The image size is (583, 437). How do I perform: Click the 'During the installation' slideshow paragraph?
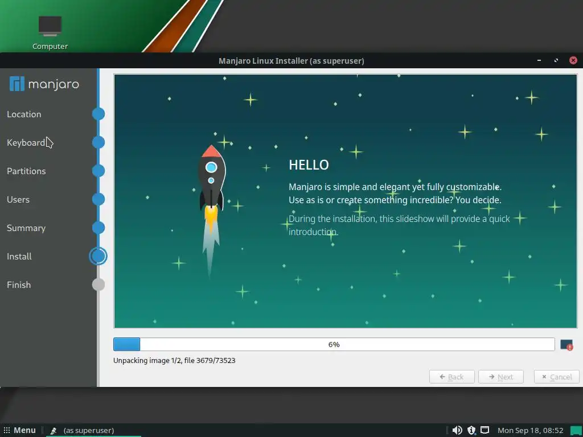[399, 225]
